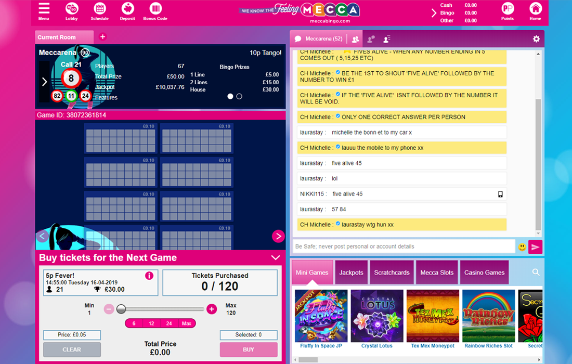Select the Max quick-pick ticket option

click(x=187, y=323)
